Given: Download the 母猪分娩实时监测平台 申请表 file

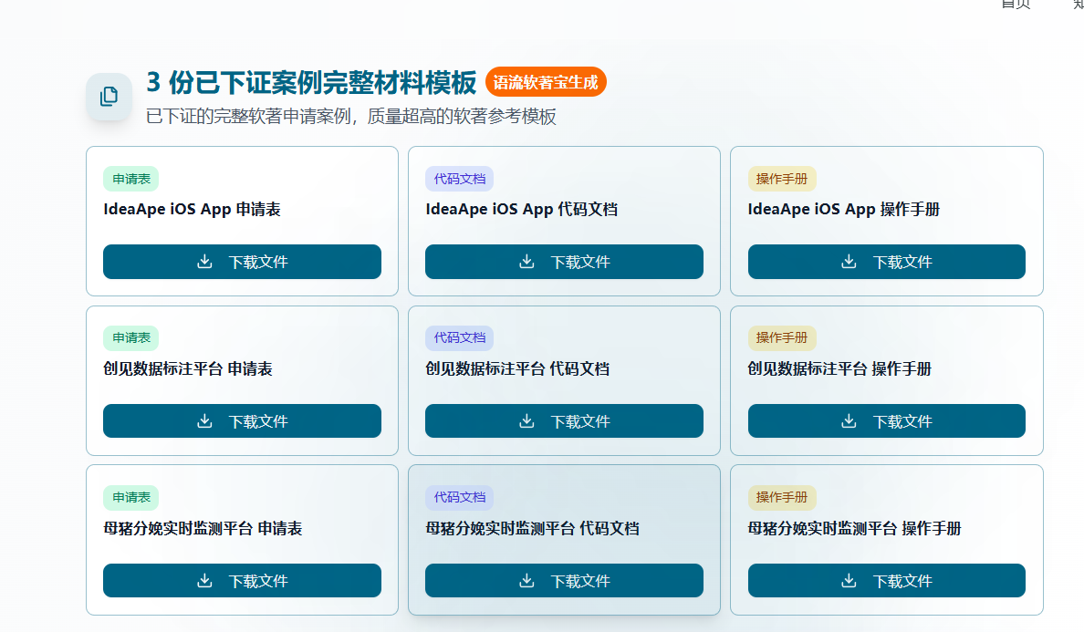Looking at the screenshot, I should tap(242, 580).
